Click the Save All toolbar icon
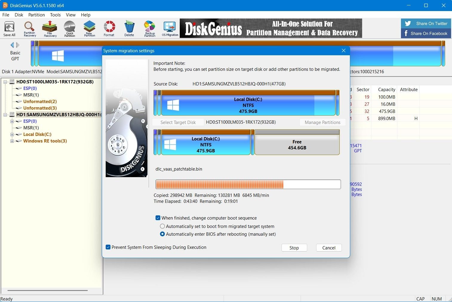This screenshot has width=452, height=302. (9, 29)
